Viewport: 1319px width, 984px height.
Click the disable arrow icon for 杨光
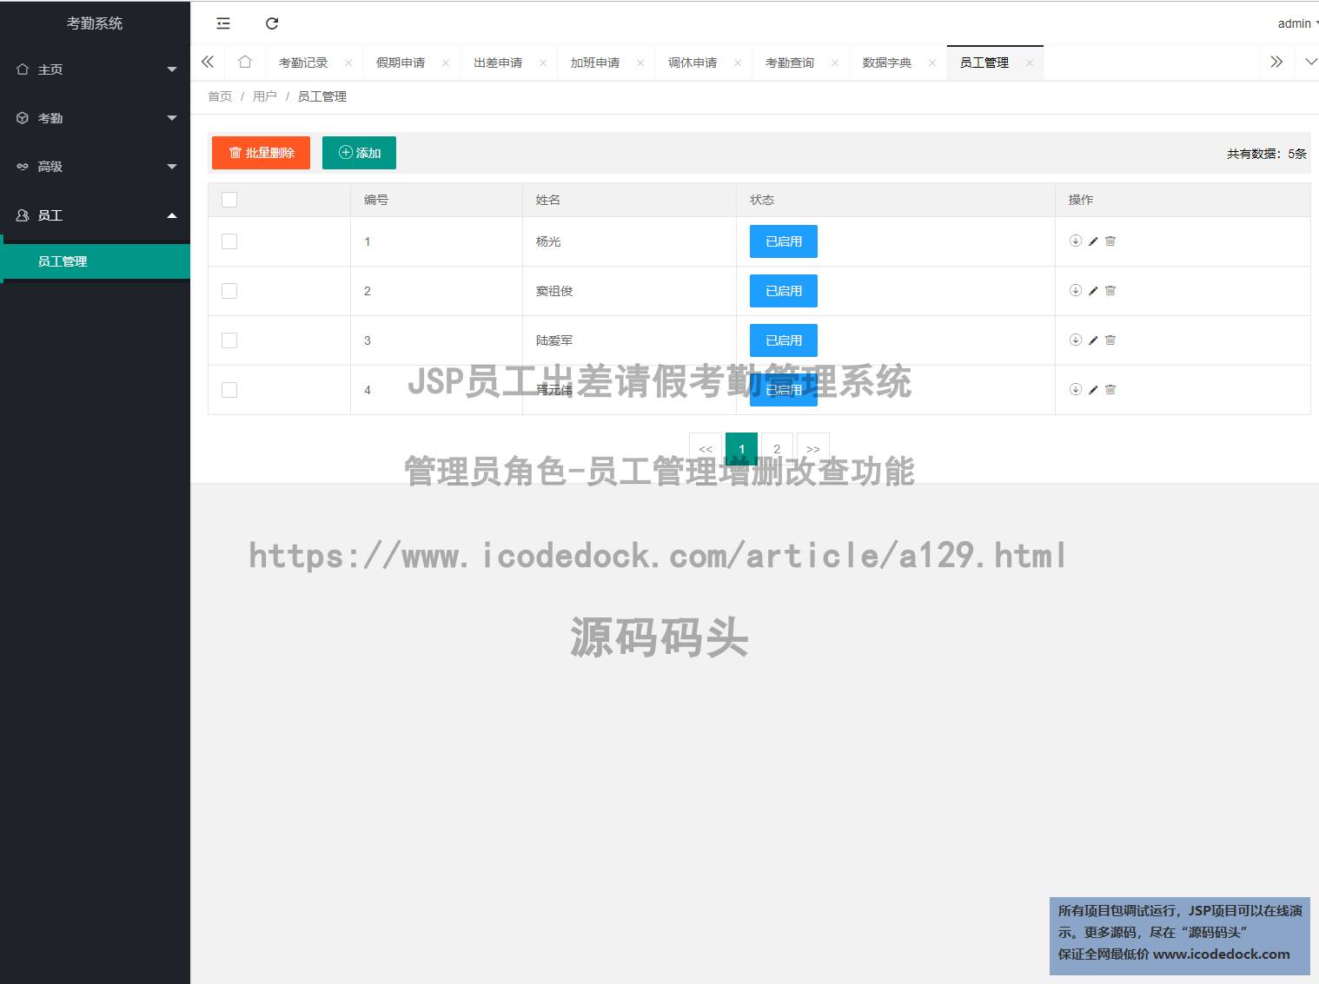pos(1076,241)
